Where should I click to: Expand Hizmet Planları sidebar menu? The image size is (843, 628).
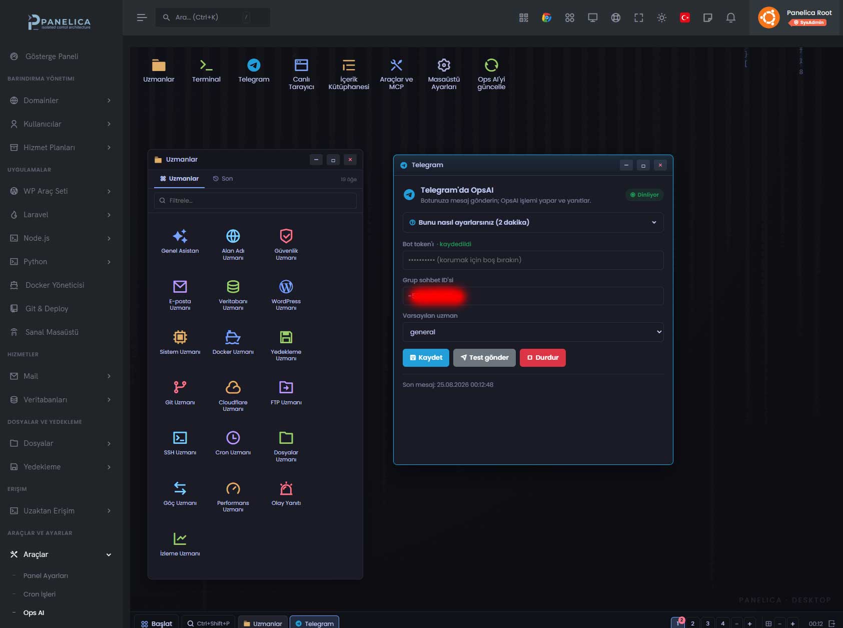[x=61, y=147]
